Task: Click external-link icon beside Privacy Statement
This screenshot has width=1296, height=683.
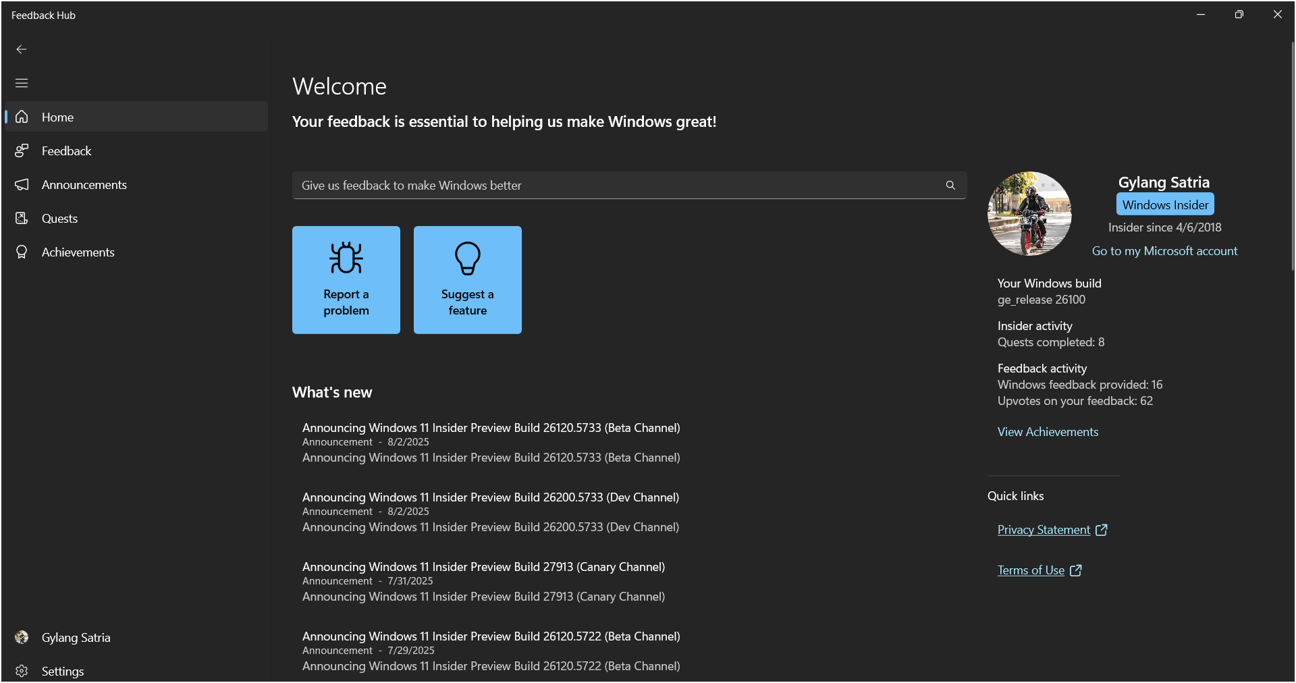Action: (x=1102, y=530)
